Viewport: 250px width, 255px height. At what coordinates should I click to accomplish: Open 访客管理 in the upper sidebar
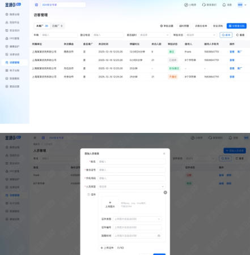click(14, 62)
